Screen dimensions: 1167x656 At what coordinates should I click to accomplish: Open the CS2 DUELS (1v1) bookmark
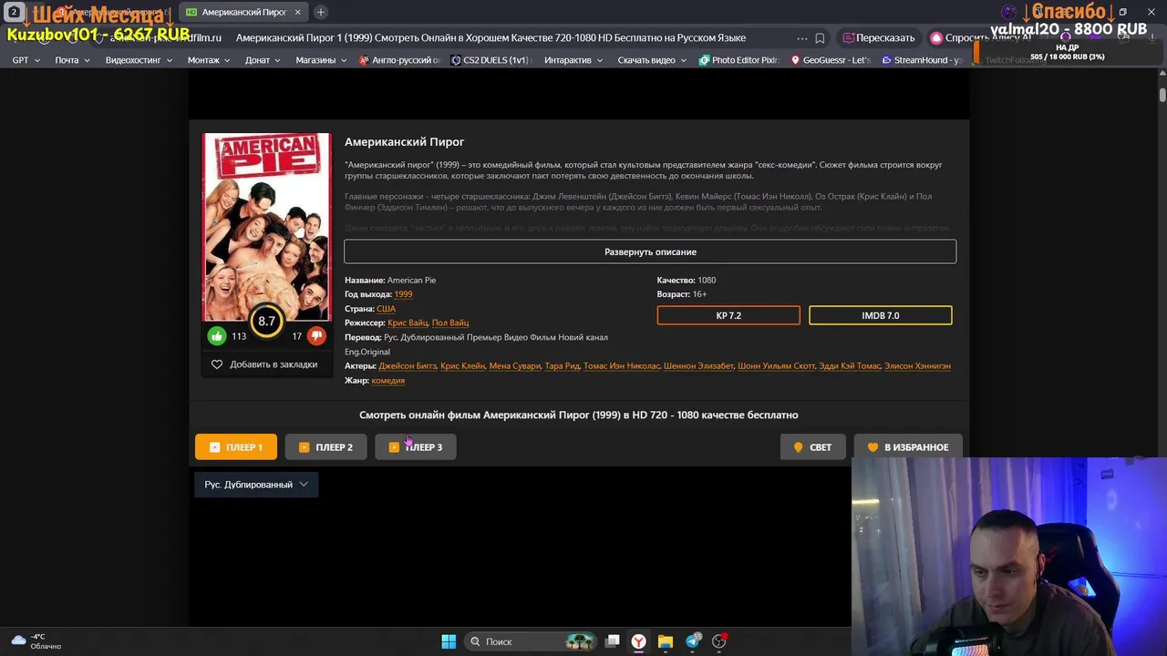pos(490,60)
